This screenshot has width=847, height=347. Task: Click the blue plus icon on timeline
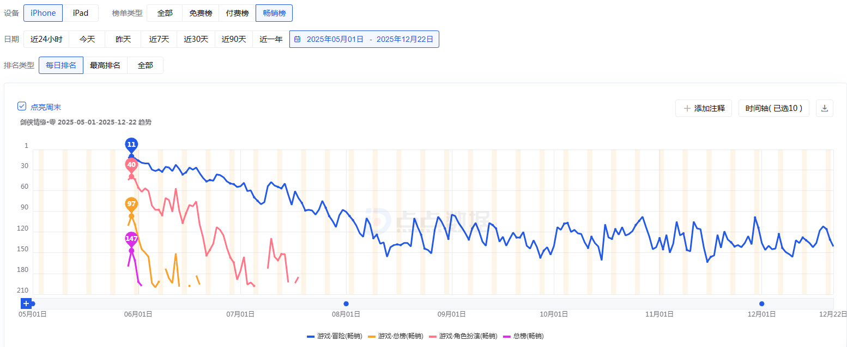click(26, 303)
